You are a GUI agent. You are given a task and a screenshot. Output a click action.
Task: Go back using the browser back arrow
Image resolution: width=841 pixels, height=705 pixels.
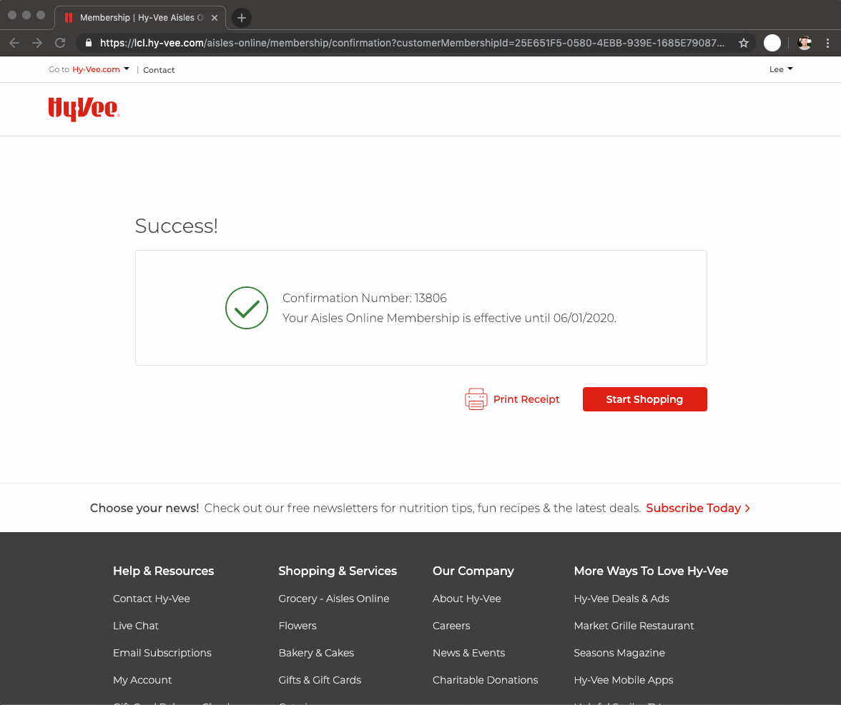point(14,43)
